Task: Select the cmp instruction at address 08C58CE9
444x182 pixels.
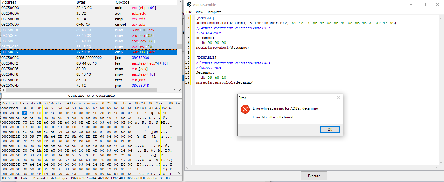Action: tap(88, 52)
